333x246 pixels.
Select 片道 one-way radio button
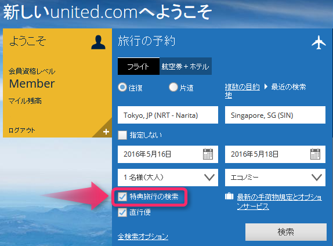click(x=173, y=87)
